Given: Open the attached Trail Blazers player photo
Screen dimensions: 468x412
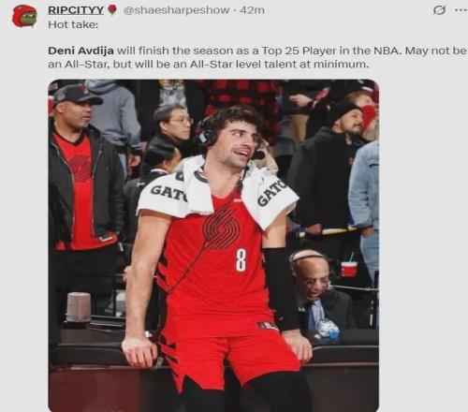Looking at the screenshot, I should click(x=213, y=245).
